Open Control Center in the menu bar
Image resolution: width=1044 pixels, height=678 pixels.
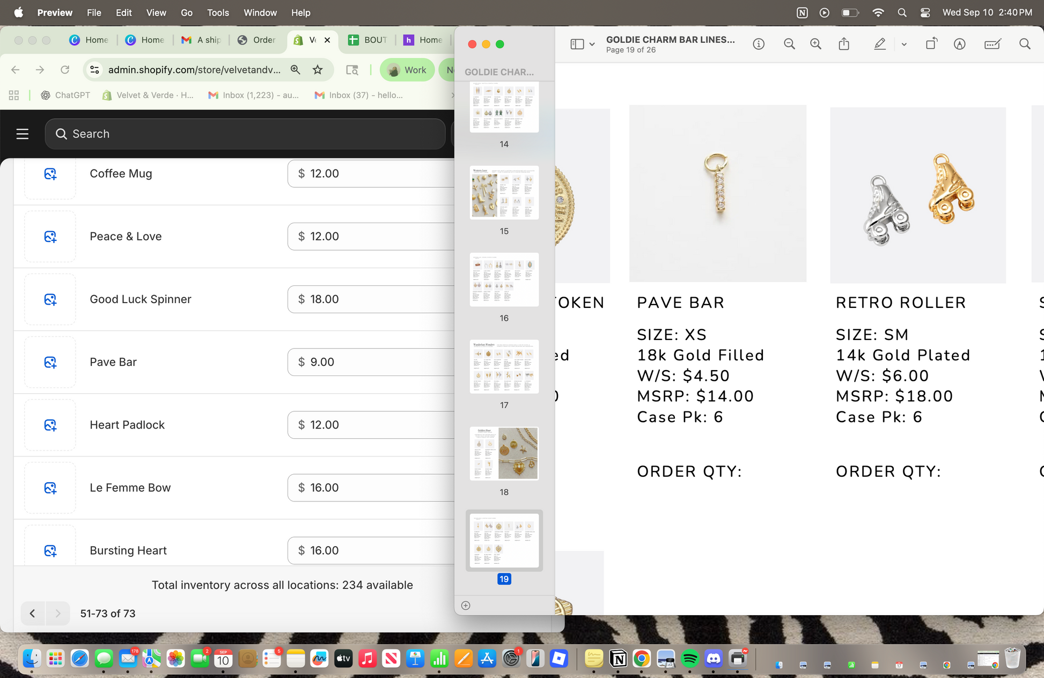[925, 12]
